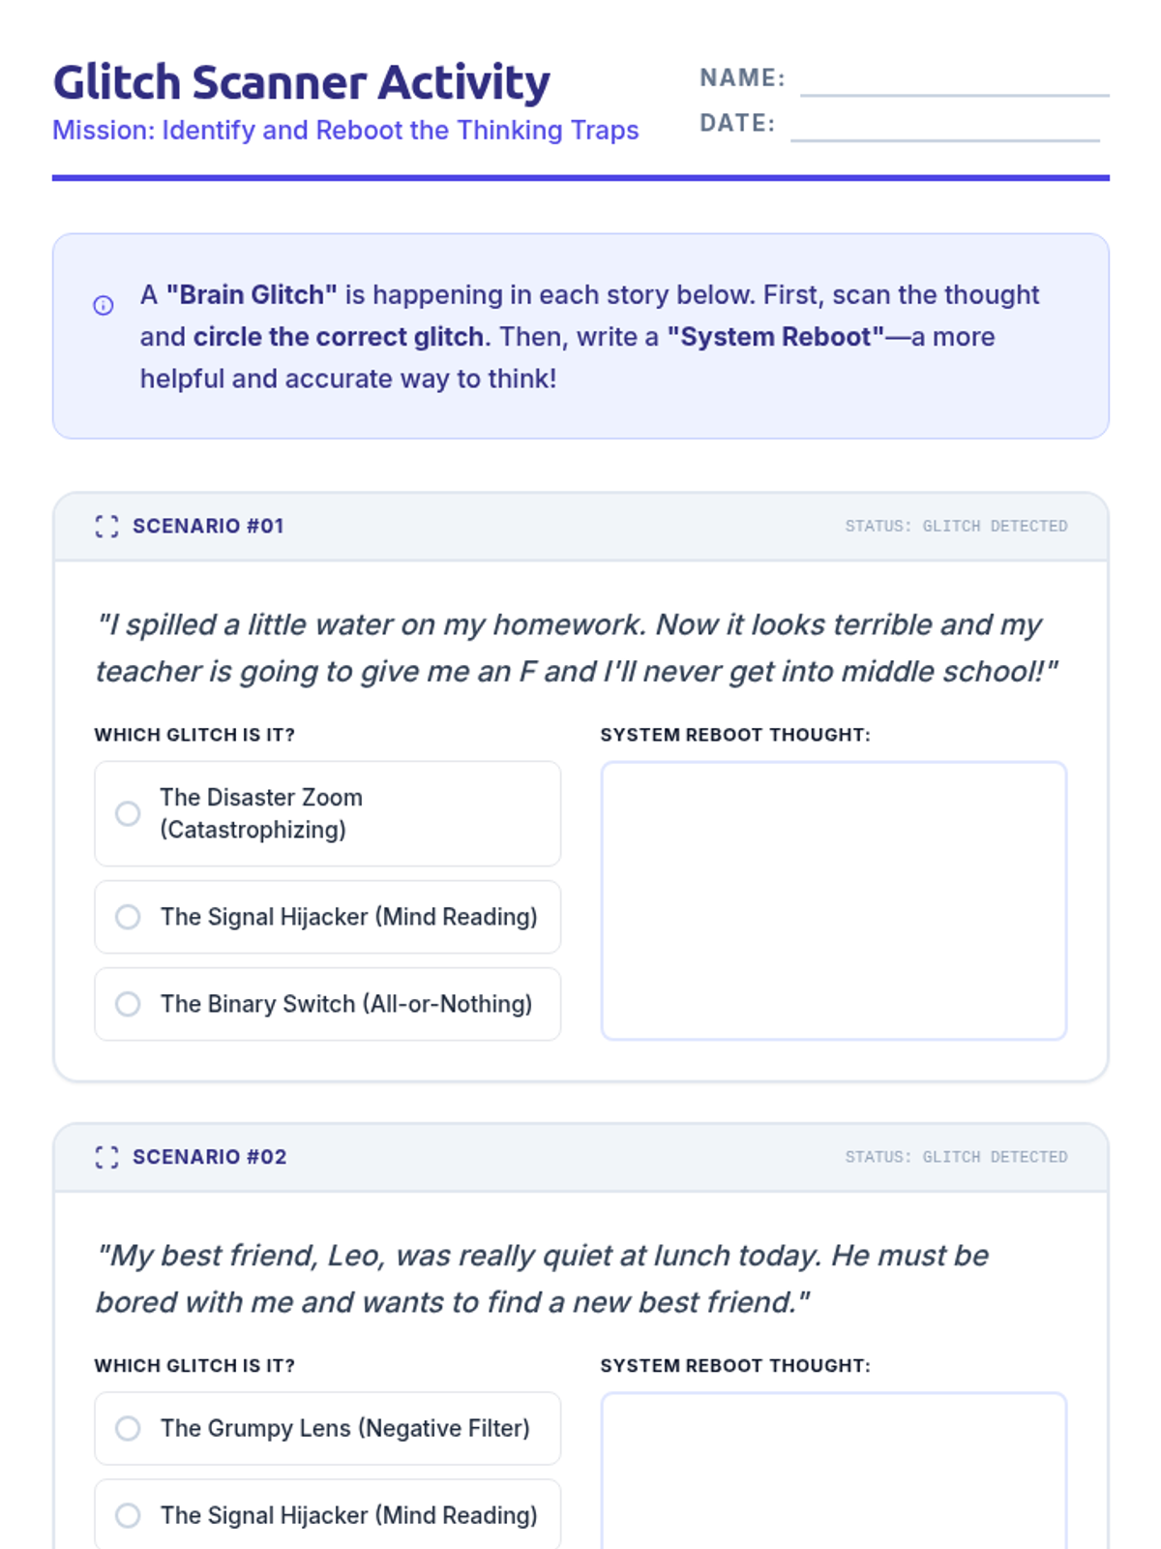The width and height of the screenshot is (1161, 1549).
Task: Click Scenario #02 System Reboot Thought box
Action: coord(833,1472)
